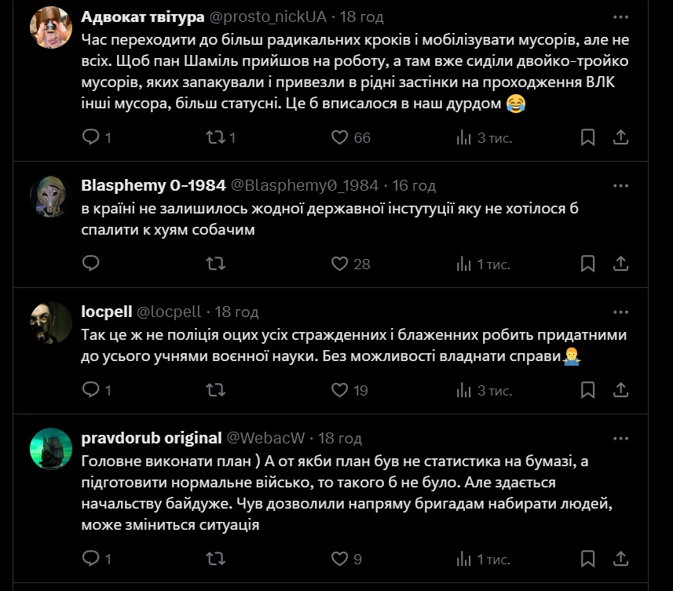The width and height of the screenshot is (673, 591).
Task: Share the locpell tweet
Action: (620, 389)
